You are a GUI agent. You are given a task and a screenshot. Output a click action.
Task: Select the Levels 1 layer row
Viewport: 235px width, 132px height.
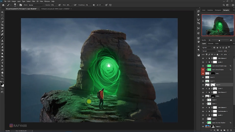coord(217,115)
